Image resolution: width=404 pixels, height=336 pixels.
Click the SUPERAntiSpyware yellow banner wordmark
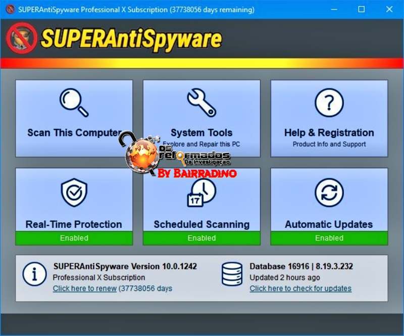(131, 39)
